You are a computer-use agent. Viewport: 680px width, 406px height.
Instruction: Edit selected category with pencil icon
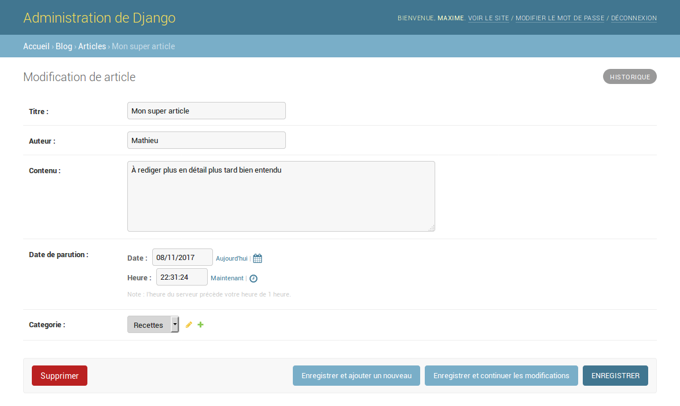coord(189,325)
